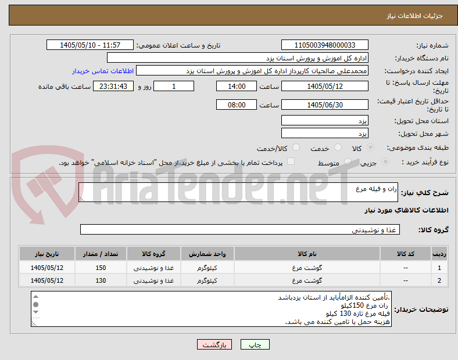Viewport: 458px width, 360px height.
Task: Click the نام کالا column header
Action: [307, 254]
